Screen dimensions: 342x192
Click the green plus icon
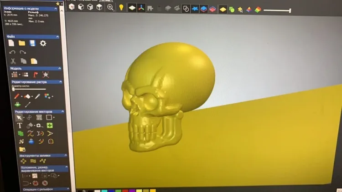pos(50,126)
